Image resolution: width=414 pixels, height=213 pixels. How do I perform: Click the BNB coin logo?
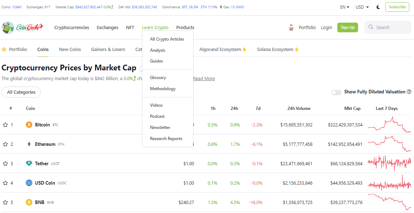coord(29,203)
